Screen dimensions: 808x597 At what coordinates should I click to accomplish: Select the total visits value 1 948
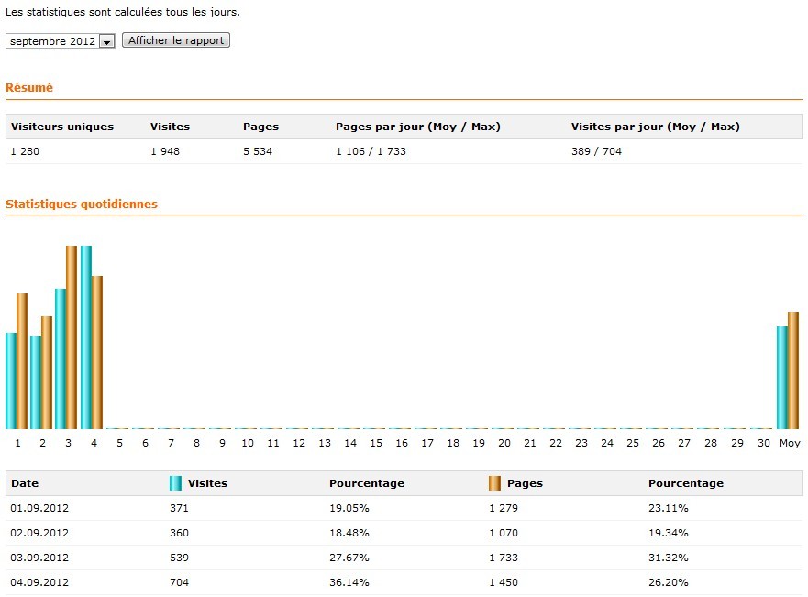click(x=165, y=151)
